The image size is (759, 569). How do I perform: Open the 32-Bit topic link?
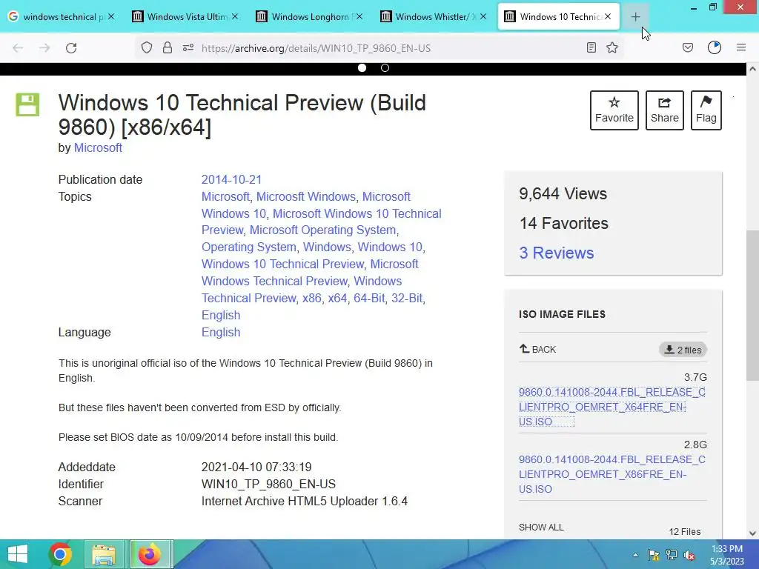click(x=407, y=298)
